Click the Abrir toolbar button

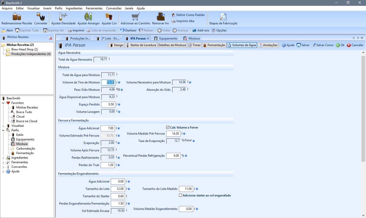coord(7,30)
